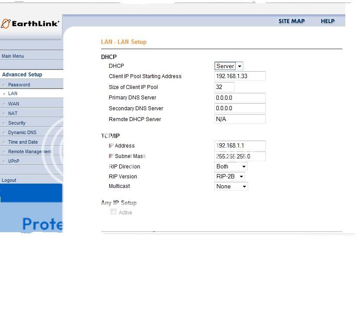Image resolution: width=357 pixels, height=329 pixels.
Task: Go to Main Menu
Action: point(13,56)
